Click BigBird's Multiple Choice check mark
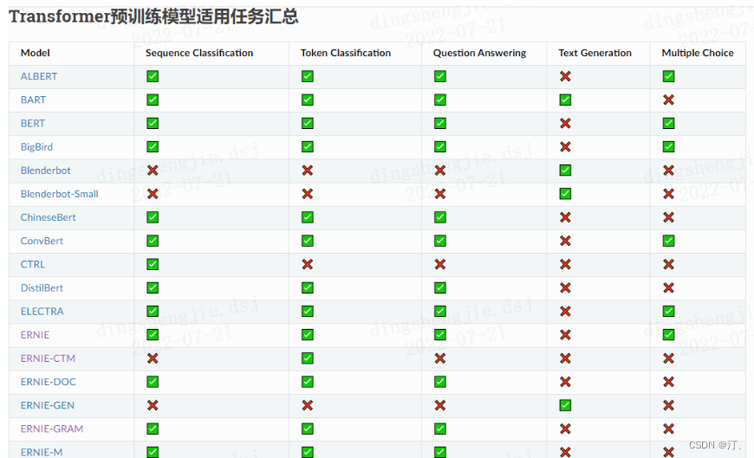The width and height of the screenshot is (754, 458). pos(668,146)
